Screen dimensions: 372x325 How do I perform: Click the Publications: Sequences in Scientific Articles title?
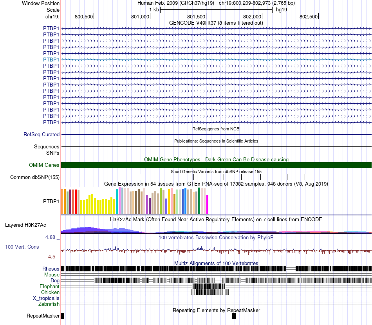[x=216, y=141]
